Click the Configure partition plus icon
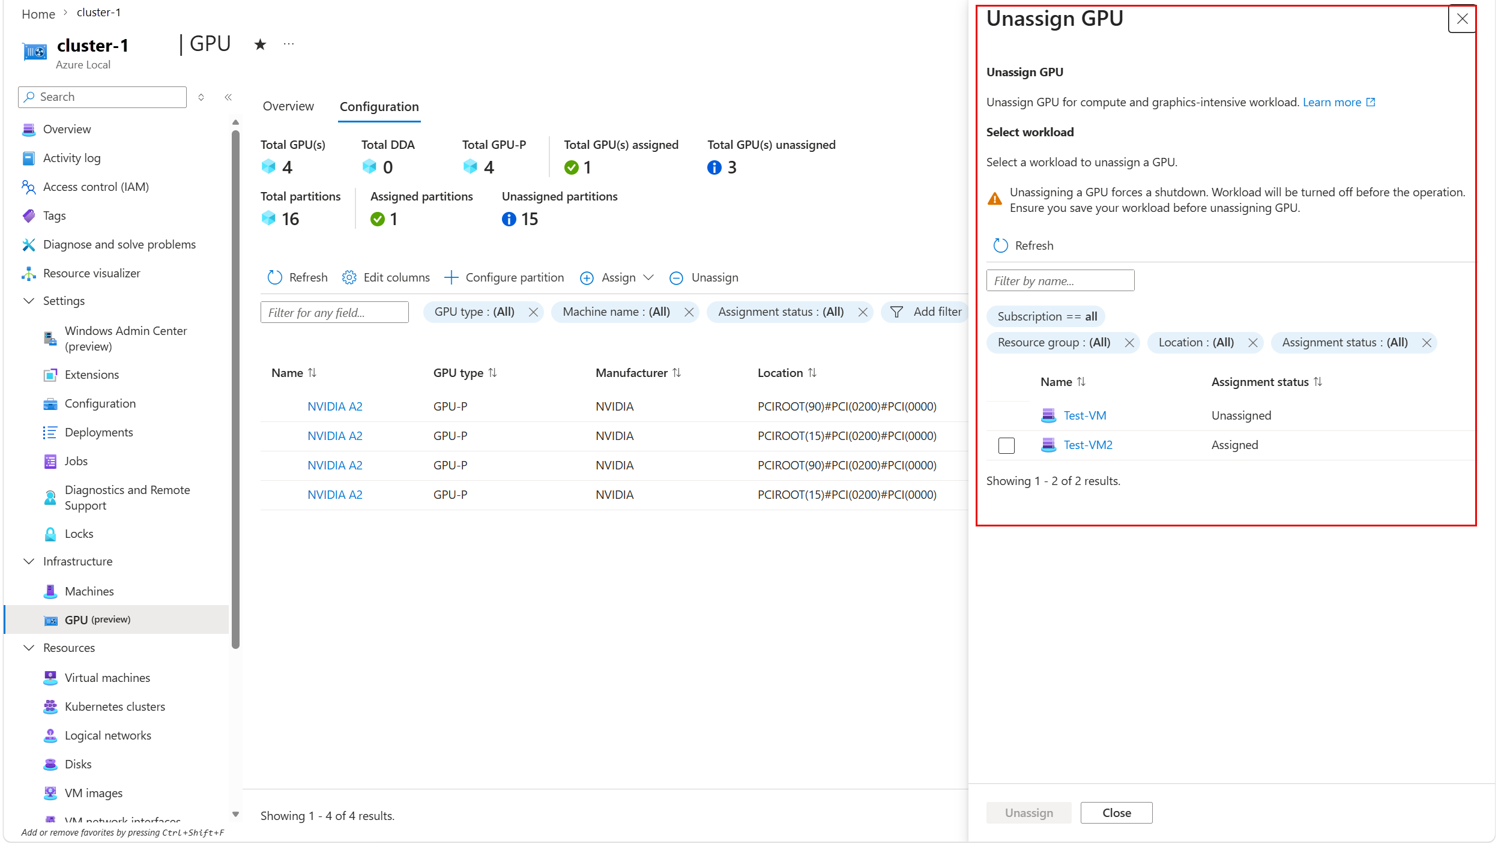Image resolution: width=1498 pixels, height=844 pixels. click(x=451, y=277)
